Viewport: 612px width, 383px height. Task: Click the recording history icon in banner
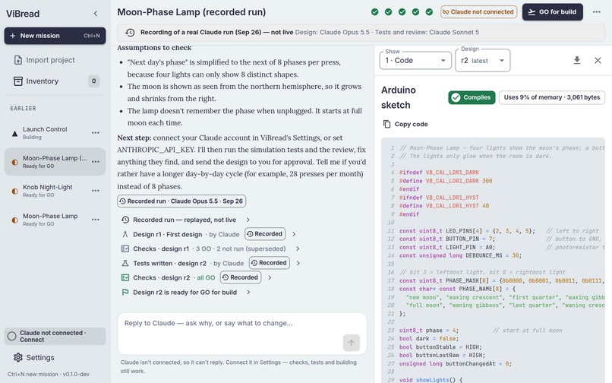130,33
